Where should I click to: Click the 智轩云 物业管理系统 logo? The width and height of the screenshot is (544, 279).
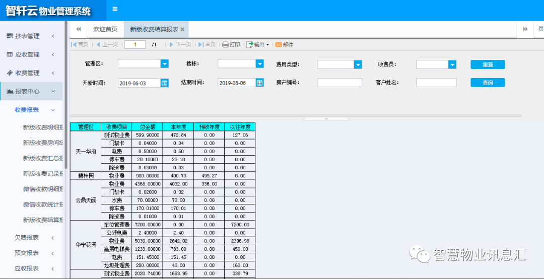coord(48,11)
